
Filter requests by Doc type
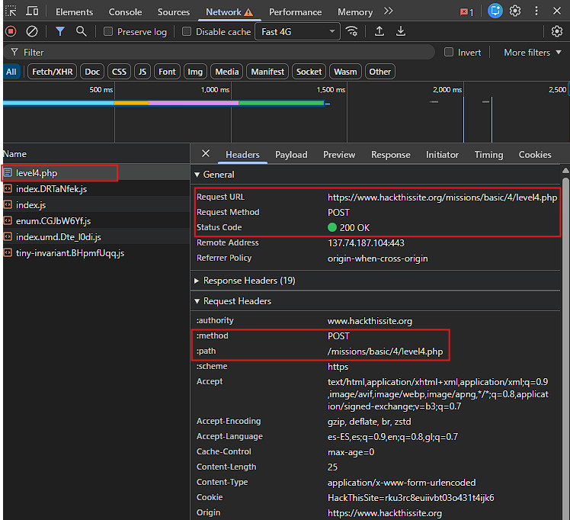click(x=92, y=72)
